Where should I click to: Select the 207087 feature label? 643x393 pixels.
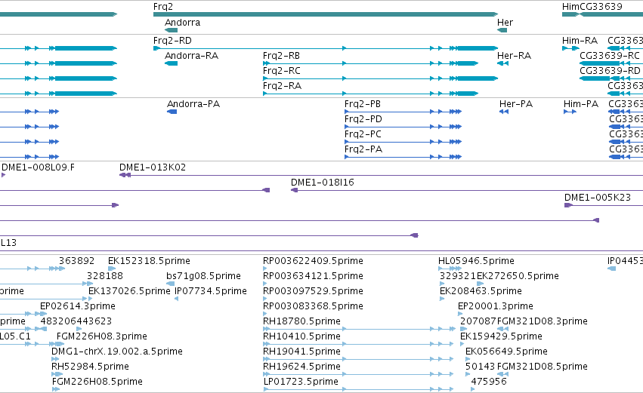click(x=478, y=322)
